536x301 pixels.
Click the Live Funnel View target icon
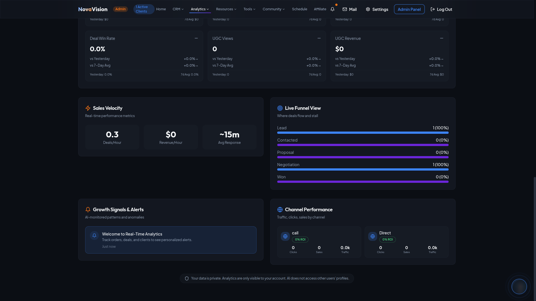tap(280, 108)
